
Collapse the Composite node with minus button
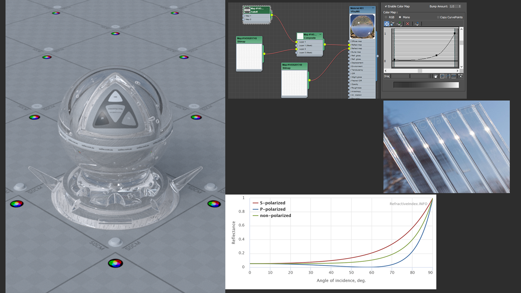(320, 34)
